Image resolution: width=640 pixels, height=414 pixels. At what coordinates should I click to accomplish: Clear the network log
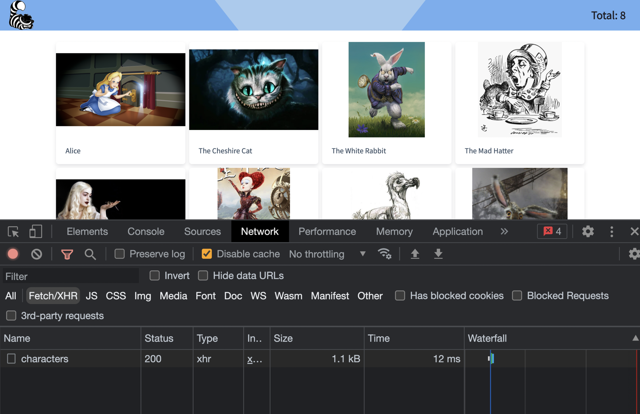(36, 254)
